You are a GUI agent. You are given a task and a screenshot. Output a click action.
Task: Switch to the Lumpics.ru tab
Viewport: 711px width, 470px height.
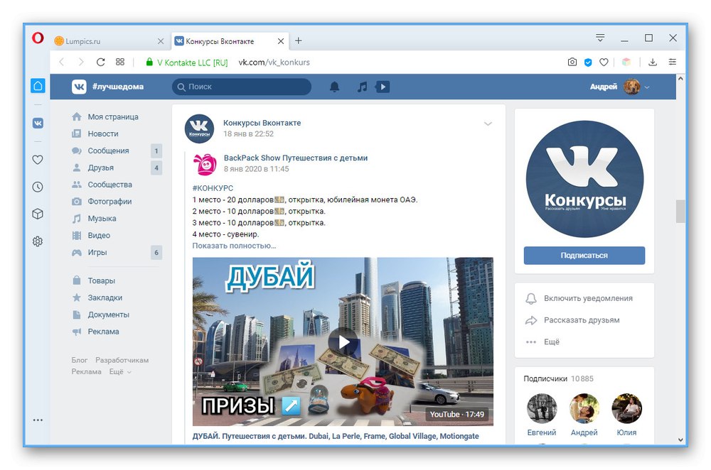(109, 41)
